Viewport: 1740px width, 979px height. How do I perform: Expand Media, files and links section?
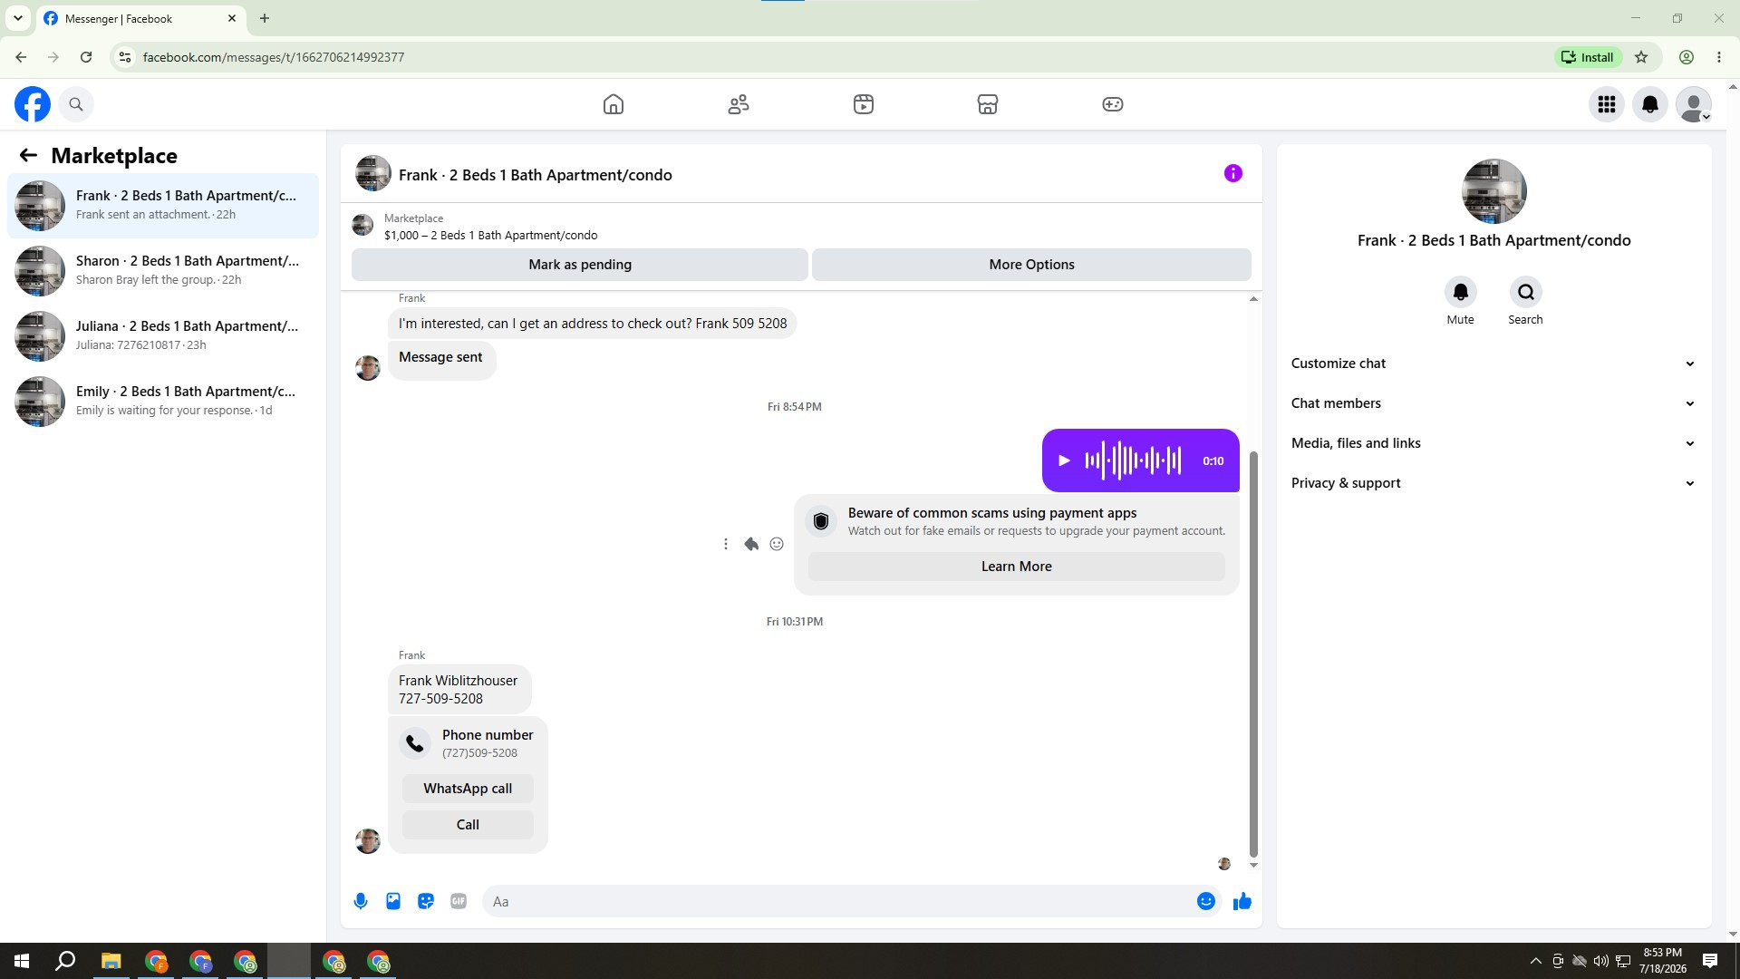point(1493,443)
